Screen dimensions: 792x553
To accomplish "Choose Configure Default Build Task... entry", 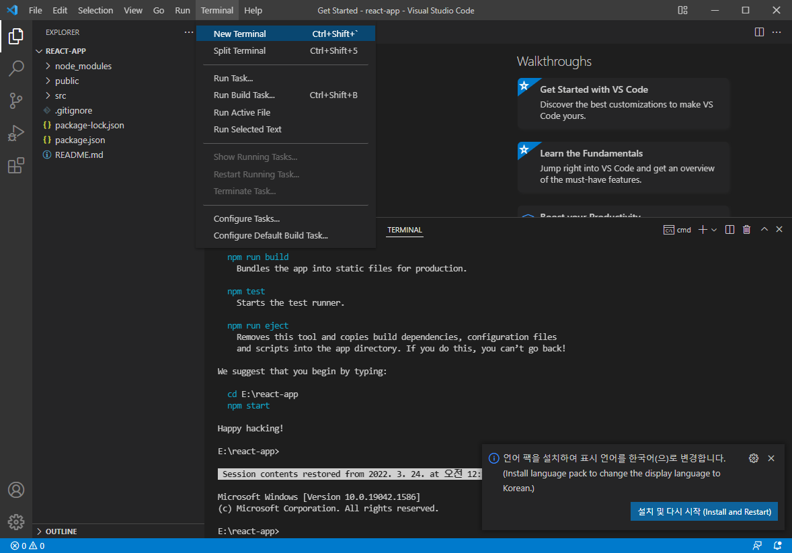I will pyautogui.click(x=285, y=235).
